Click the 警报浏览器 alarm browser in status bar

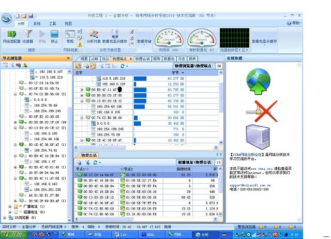point(247,227)
